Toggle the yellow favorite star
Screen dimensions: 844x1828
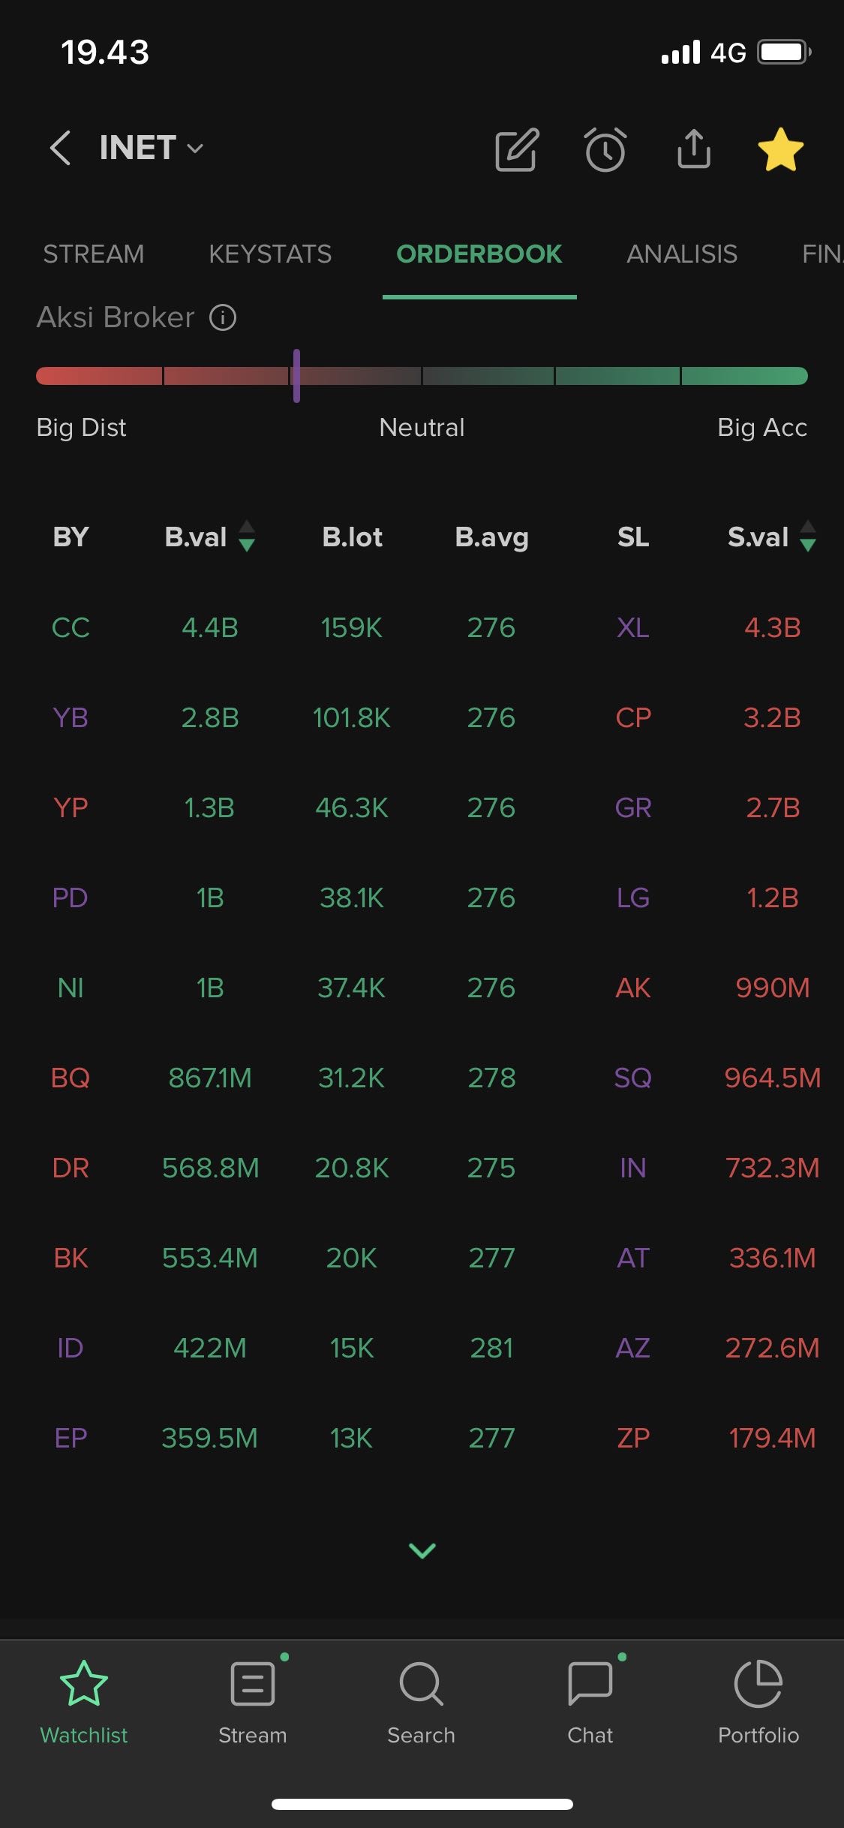click(780, 149)
